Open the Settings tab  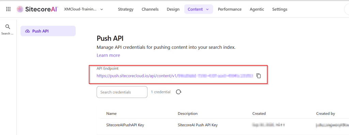click(280, 9)
